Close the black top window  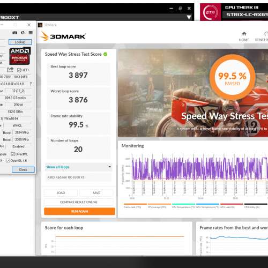coord(189,9)
